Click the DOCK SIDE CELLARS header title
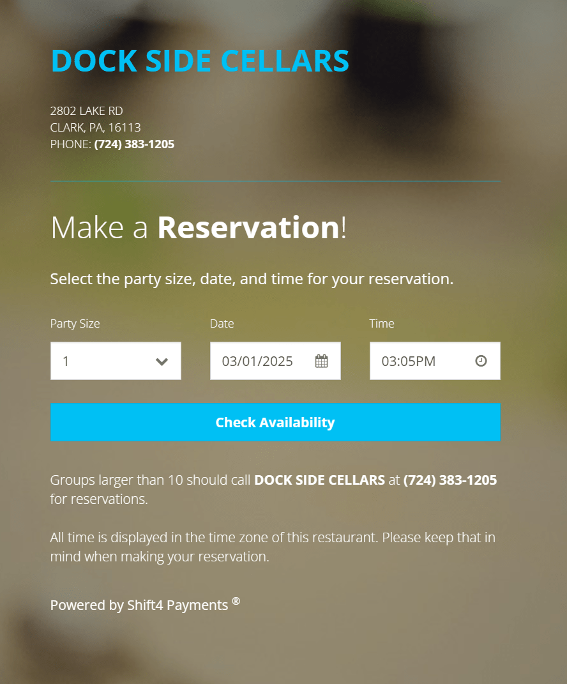The image size is (567, 684). pyautogui.click(x=200, y=61)
